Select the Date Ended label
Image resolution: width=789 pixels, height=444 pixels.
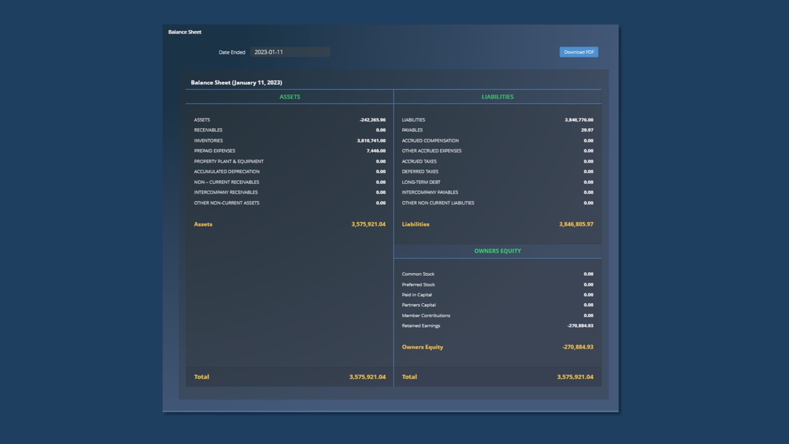click(x=232, y=52)
